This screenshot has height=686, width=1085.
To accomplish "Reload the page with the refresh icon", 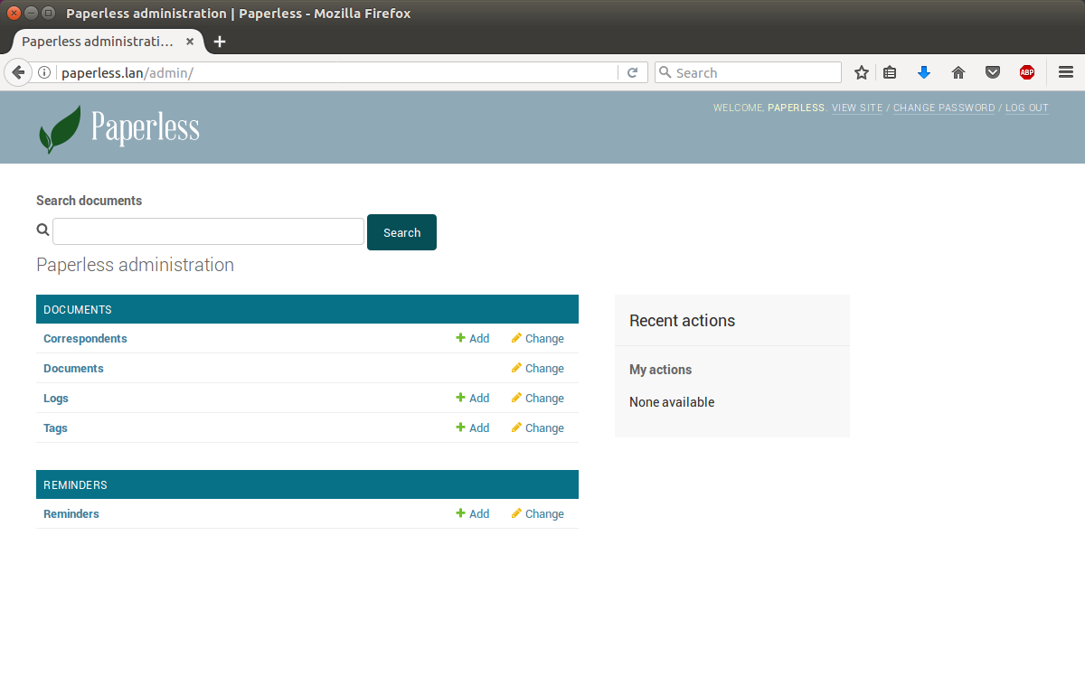I will pyautogui.click(x=633, y=72).
